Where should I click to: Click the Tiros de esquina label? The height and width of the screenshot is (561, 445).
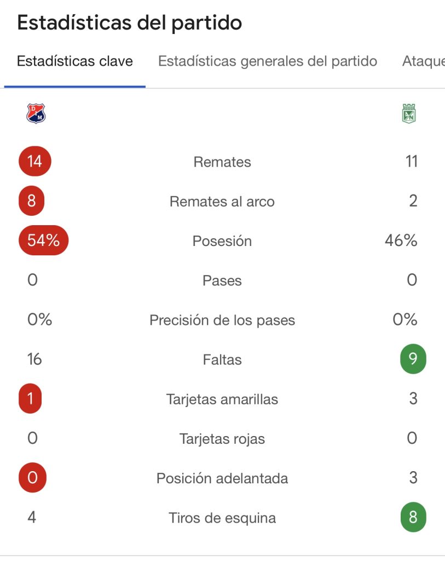[222, 518]
